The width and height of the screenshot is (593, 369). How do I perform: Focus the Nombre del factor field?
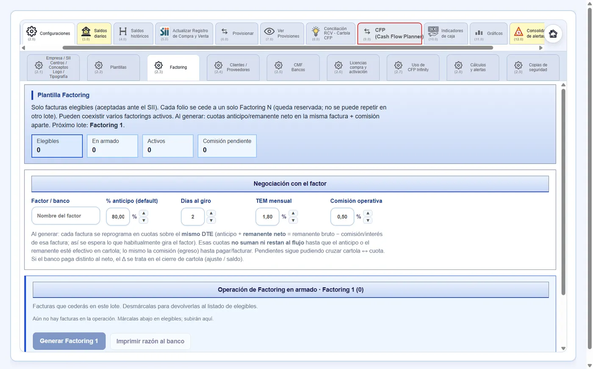(66, 216)
